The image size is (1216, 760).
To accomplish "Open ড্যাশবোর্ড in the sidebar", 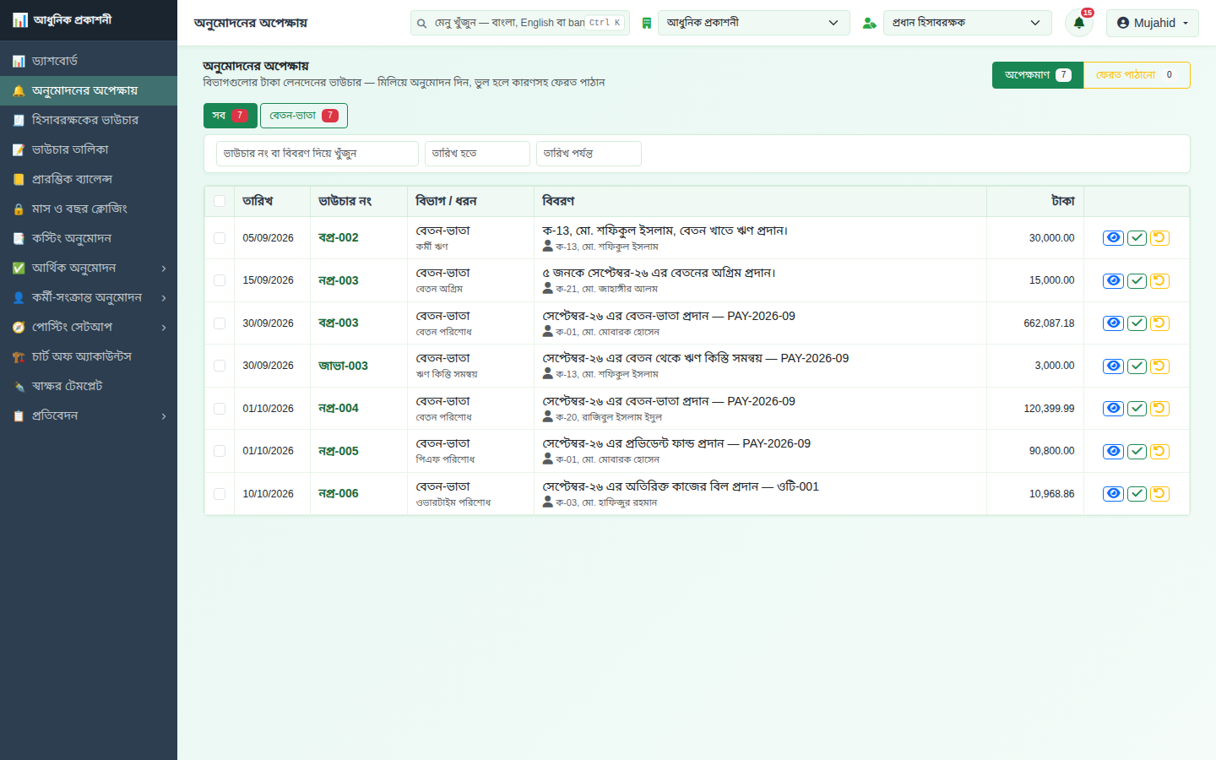I will [x=89, y=61].
